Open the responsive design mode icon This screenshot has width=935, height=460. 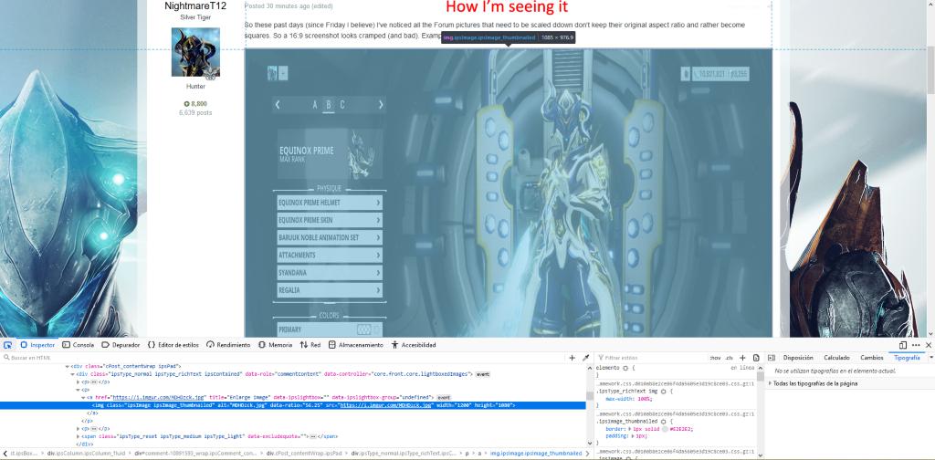coord(903,345)
